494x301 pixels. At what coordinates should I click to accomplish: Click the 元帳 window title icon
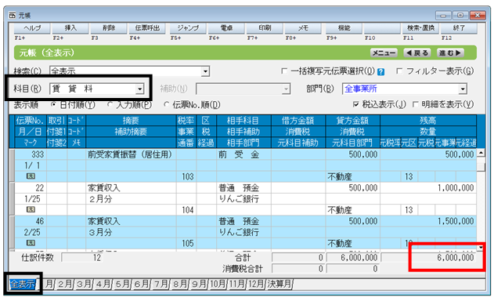(13, 15)
